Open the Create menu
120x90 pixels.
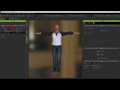click(6, 13)
